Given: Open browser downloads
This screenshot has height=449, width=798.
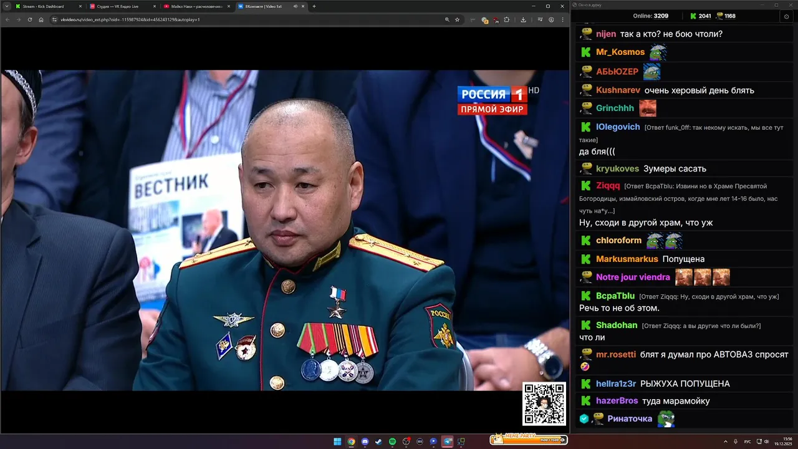Looking at the screenshot, I should click(523, 19).
